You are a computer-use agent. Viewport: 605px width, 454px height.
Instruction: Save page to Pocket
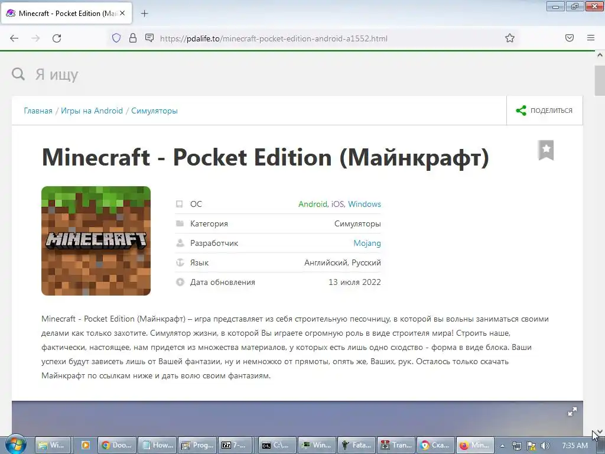click(x=570, y=38)
